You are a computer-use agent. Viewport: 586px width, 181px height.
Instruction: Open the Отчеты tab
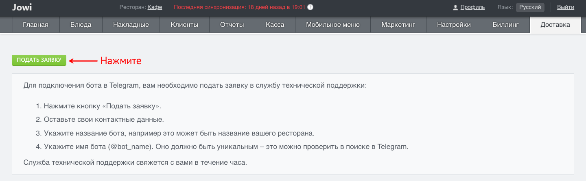(232, 25)
